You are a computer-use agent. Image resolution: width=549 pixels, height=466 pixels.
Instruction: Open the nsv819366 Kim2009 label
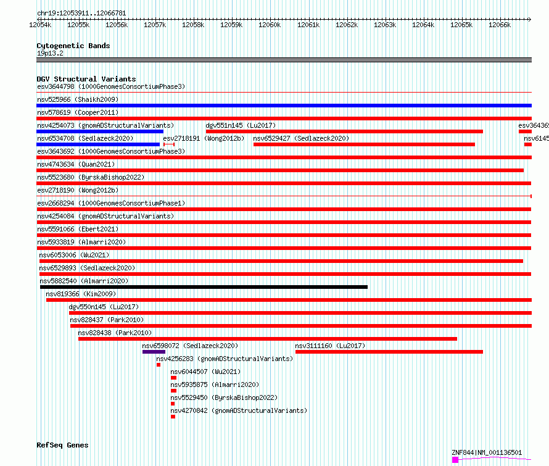(x=81, y=294)
